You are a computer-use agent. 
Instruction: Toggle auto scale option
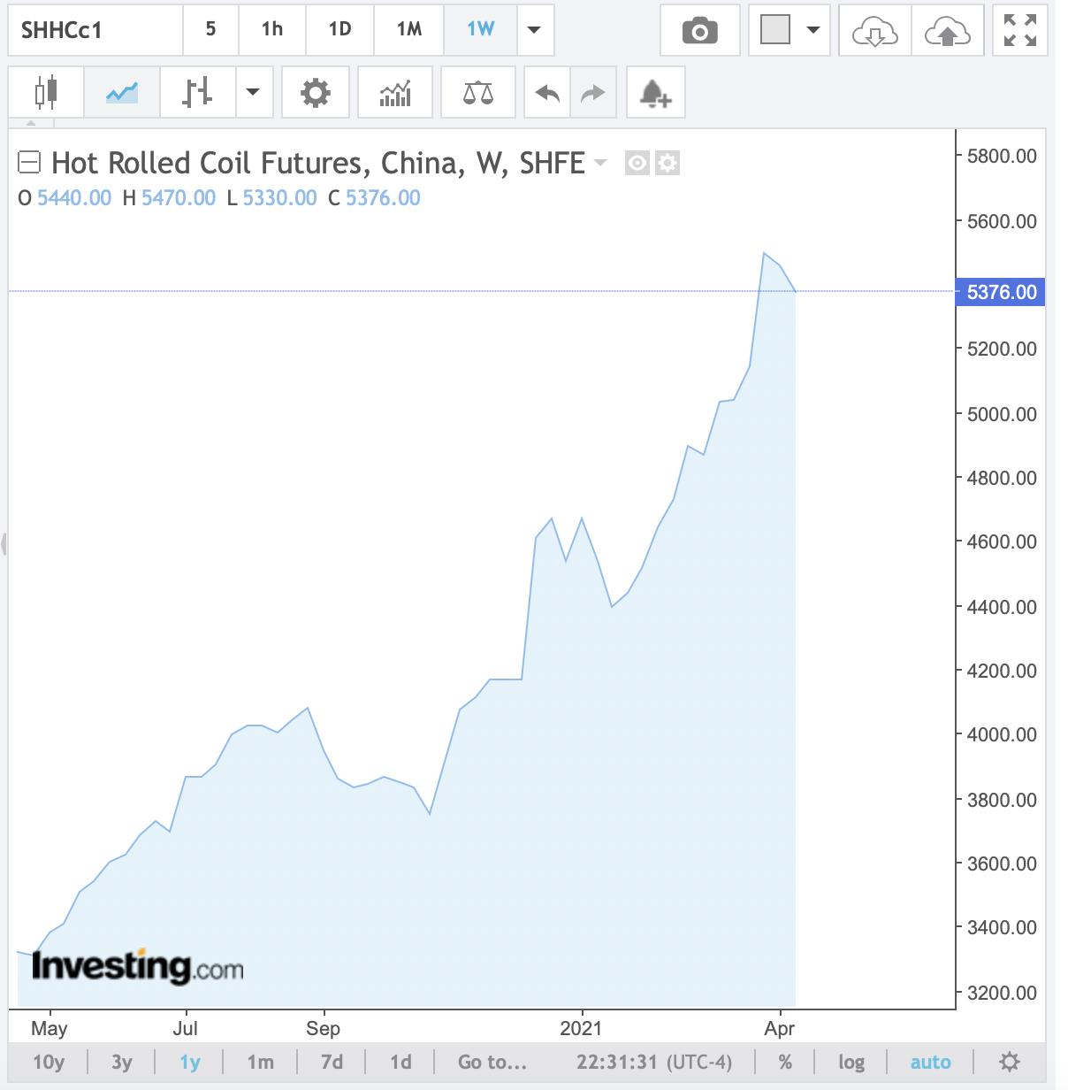930,1062
